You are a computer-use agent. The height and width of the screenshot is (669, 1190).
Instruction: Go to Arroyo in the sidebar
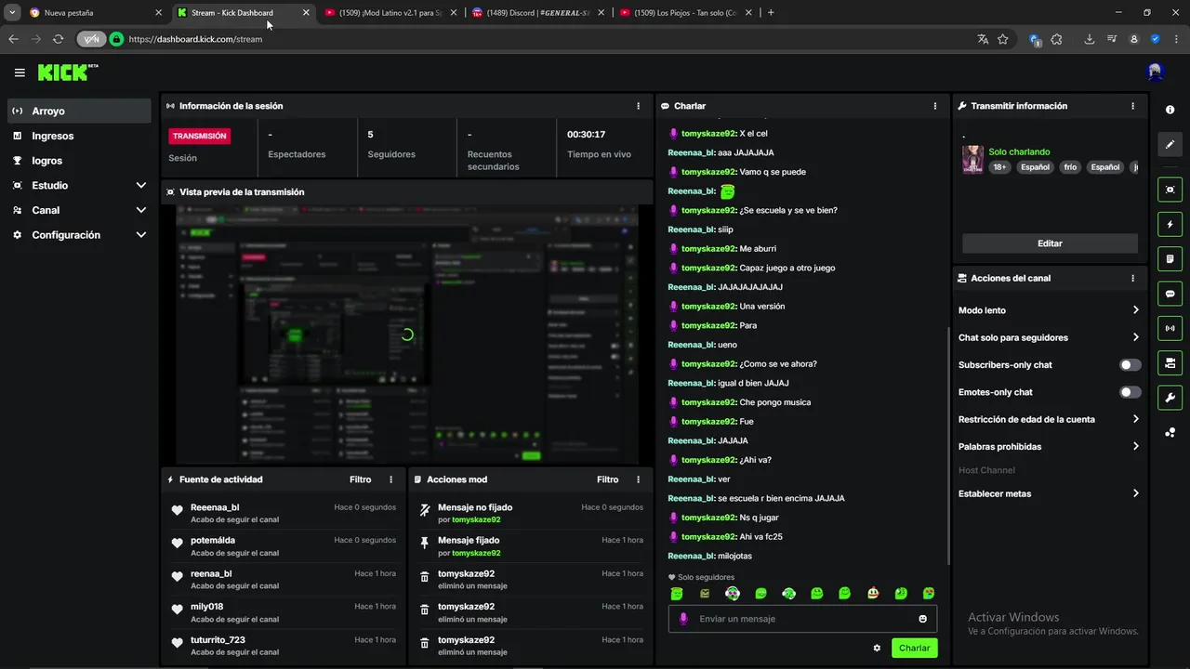pos(79,111)
